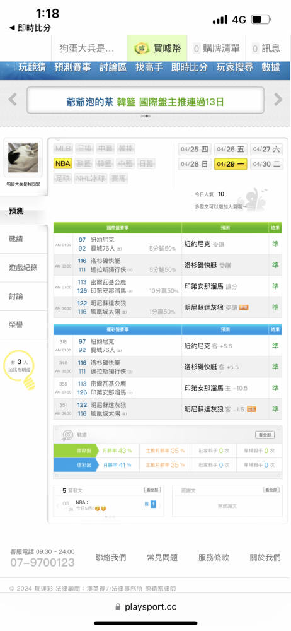The height and width of the screenshot is (631, 291).
Task: Select the MLB league filter
Action: (63, 148)
